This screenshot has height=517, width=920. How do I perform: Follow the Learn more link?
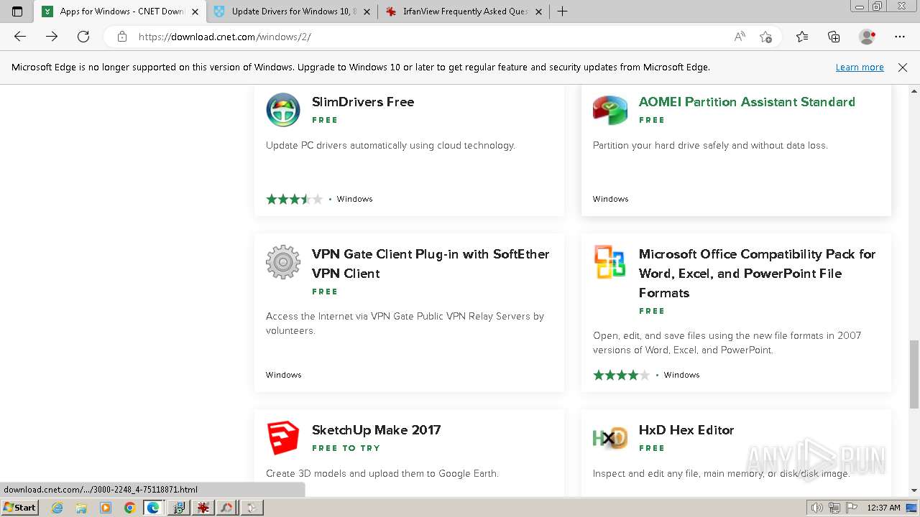(x=860, y=67)
